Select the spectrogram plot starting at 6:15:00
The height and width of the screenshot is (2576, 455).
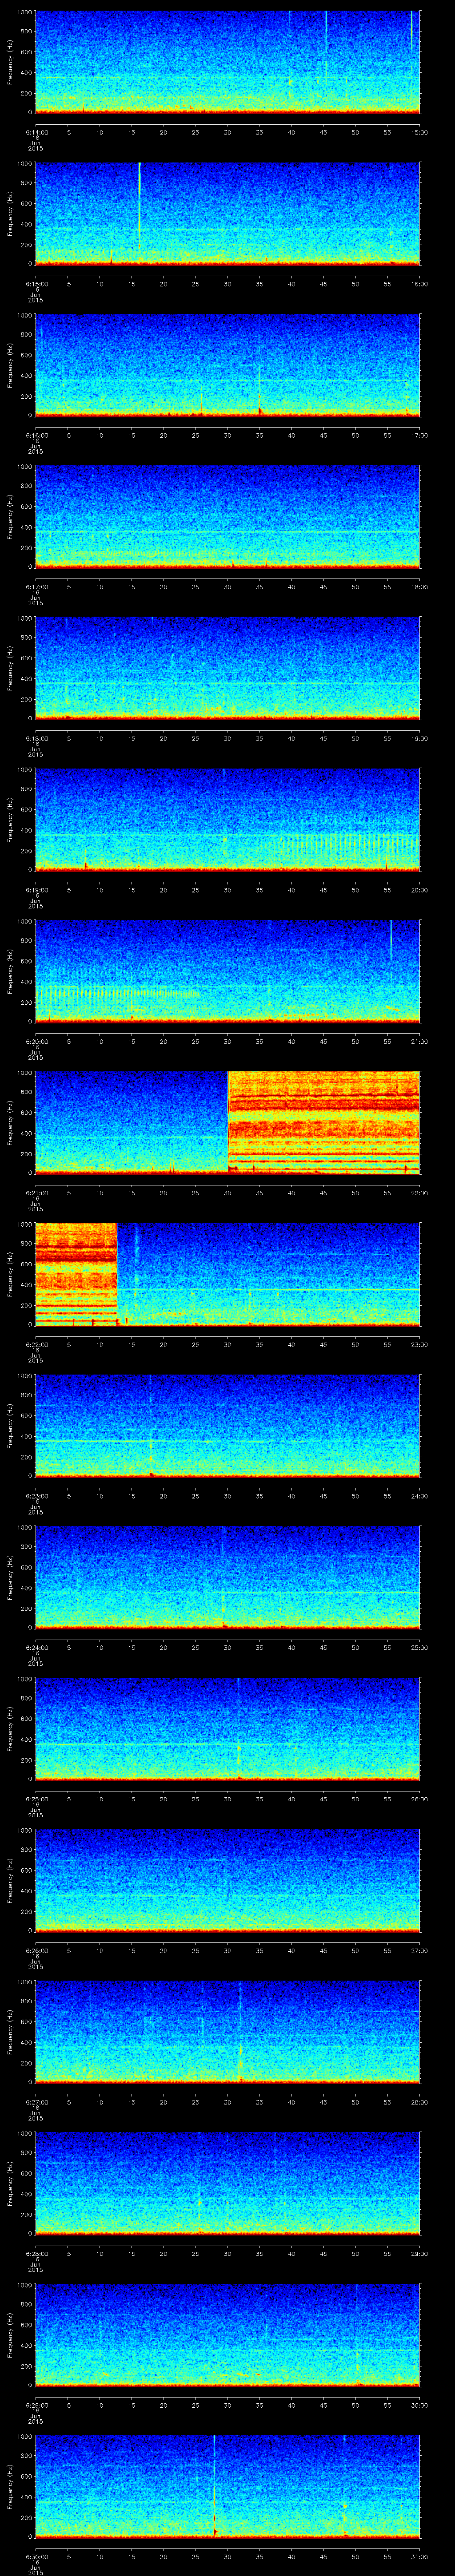(x=227, y=213)
